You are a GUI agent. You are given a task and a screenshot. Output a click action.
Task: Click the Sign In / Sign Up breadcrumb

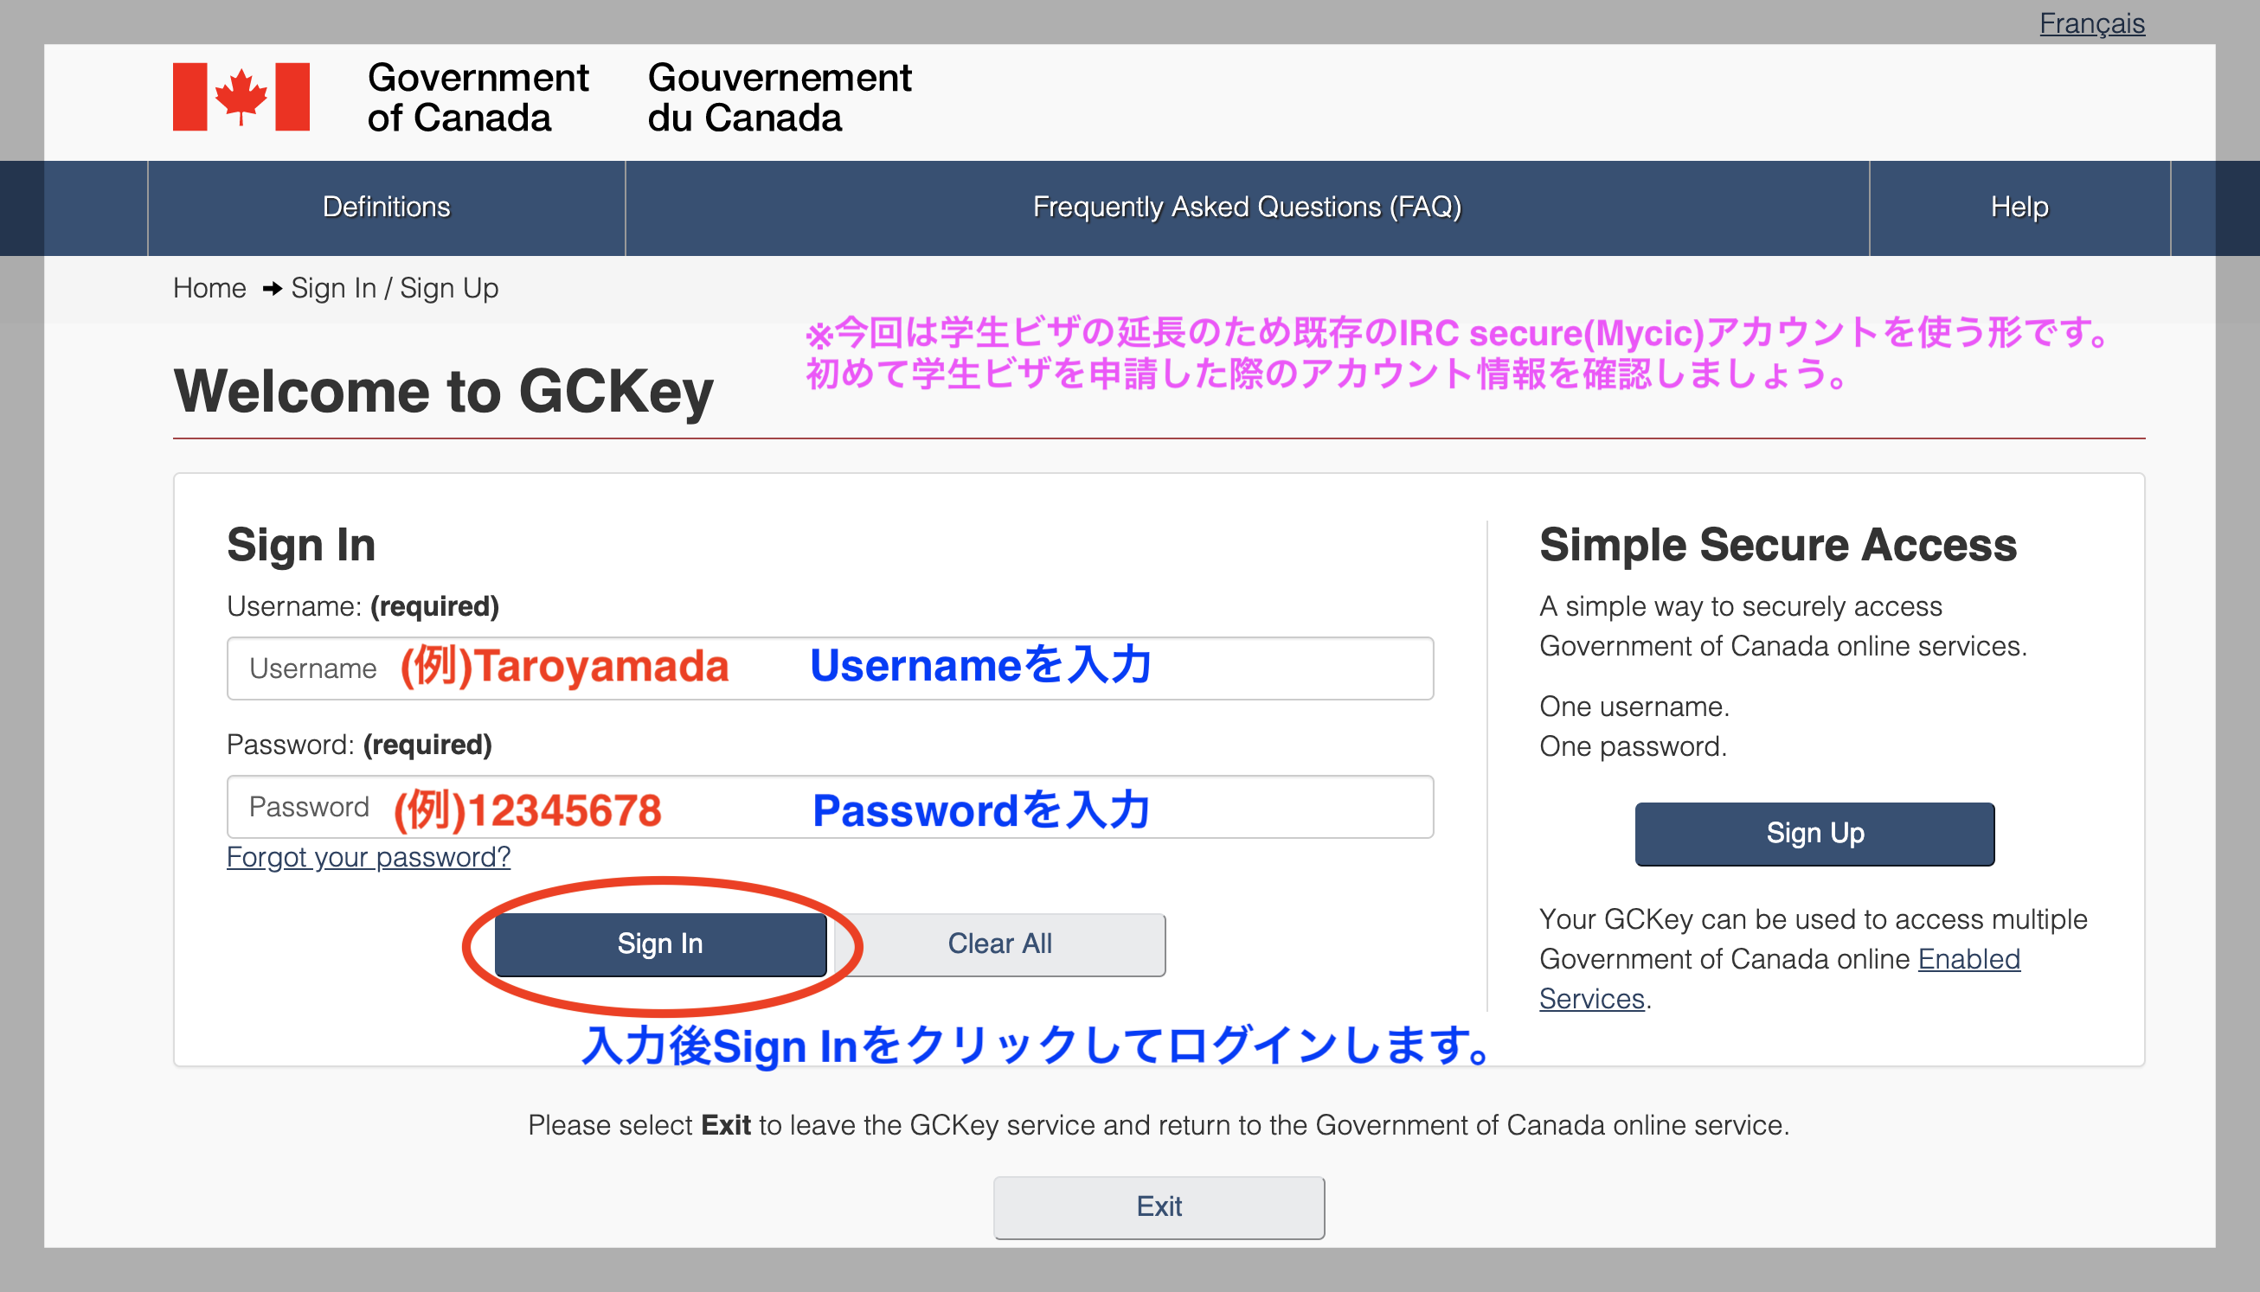click(395, 288)
